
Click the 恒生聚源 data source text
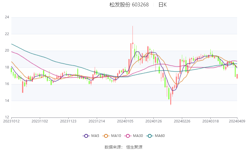(134, 147)
